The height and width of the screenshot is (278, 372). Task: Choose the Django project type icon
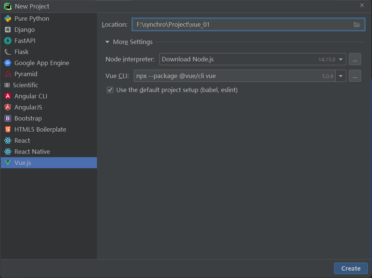click(8, 30)
